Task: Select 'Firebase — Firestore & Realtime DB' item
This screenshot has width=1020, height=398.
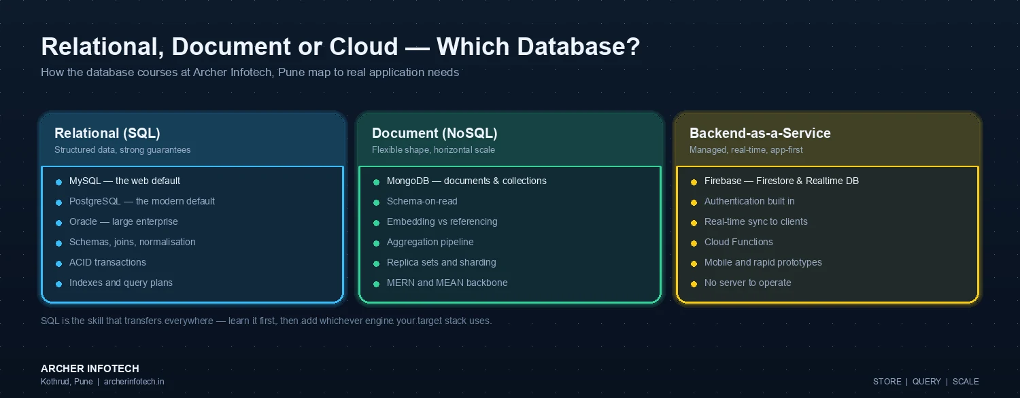Action: pos(781,181)
